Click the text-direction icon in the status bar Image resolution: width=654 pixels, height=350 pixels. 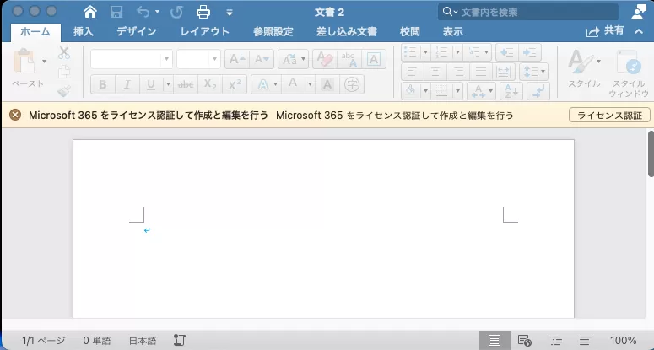pyautogui.click(x=180, y=340)
